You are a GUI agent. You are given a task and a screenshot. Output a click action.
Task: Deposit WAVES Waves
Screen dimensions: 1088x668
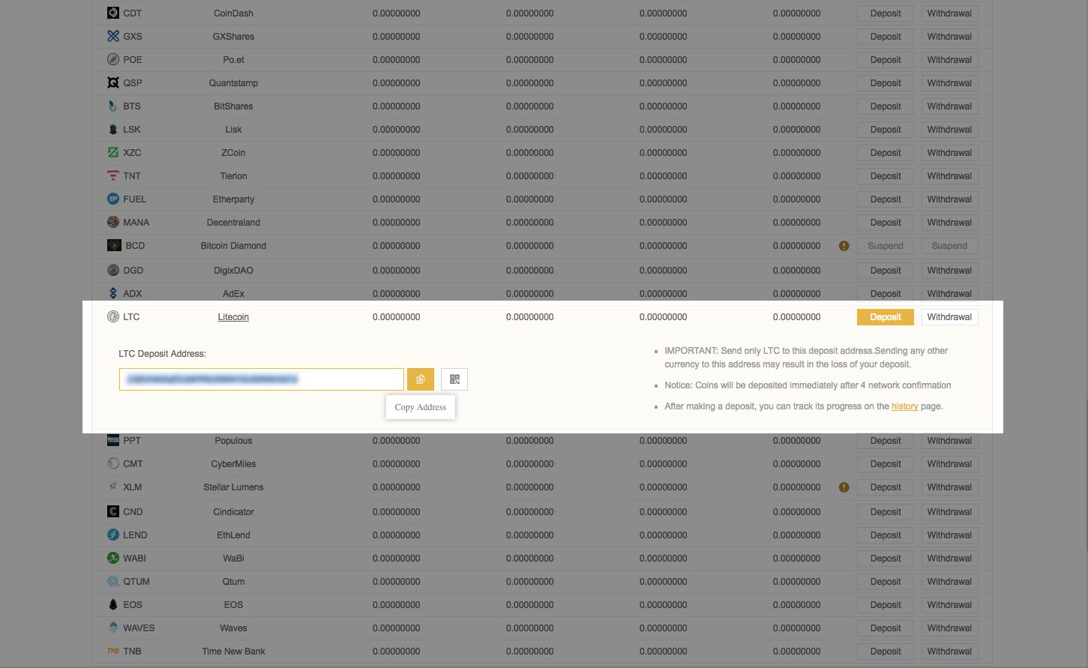tap(886, 628)
